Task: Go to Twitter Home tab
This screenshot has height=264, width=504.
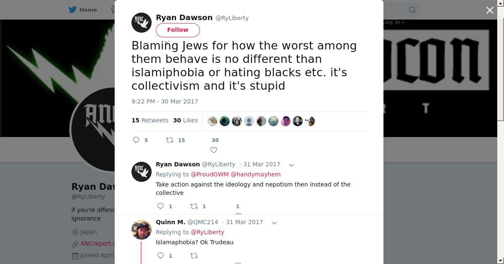Action: coord(83,10)
